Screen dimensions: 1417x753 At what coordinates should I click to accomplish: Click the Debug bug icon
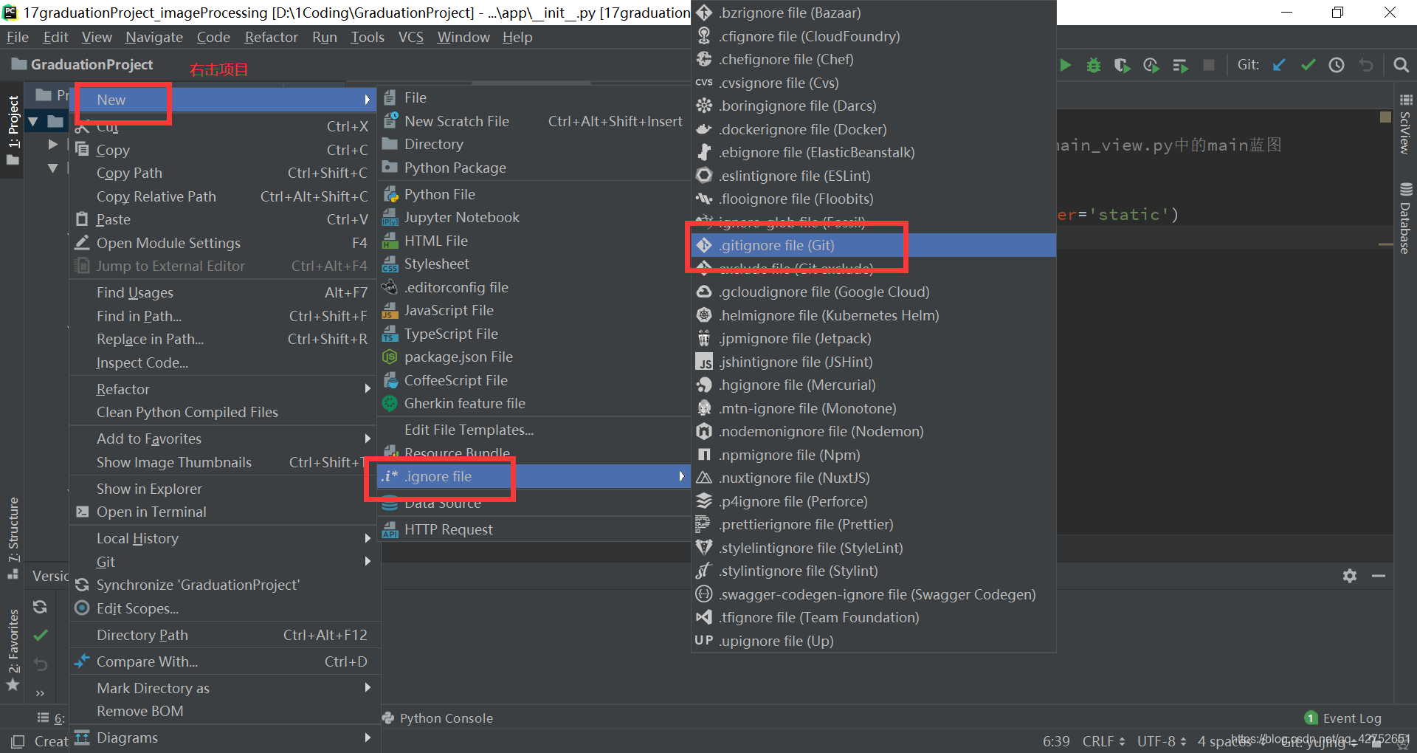1094,65
